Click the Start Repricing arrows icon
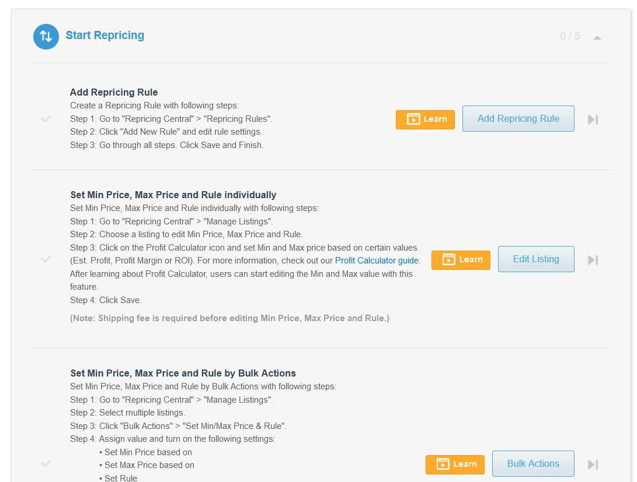Screen dimensions: 637x482 46,36
